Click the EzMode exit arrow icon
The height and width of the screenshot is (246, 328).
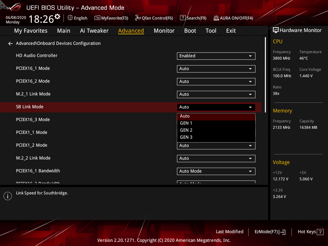tap(282, 232)
